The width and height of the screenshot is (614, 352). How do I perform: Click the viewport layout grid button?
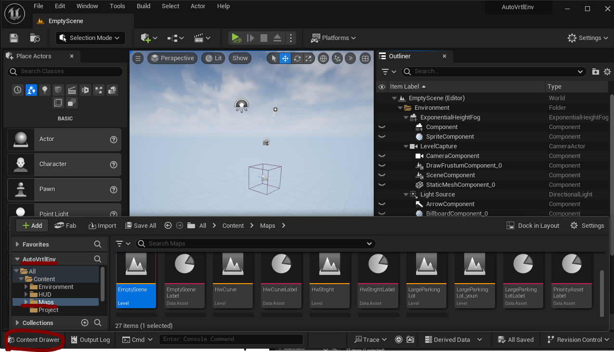click(366, 58)
